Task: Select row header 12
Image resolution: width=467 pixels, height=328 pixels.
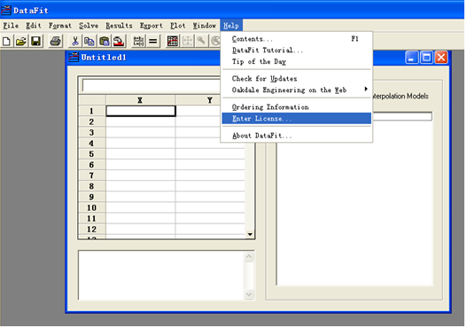Action: coord(92,229)
